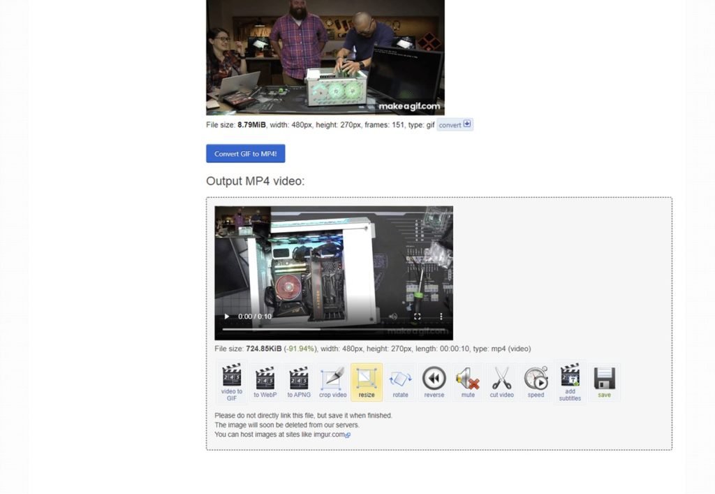715x494 pixels.
Task: Click the source GIF preview image
Action: pyautogui.click(x=325, y=57)
